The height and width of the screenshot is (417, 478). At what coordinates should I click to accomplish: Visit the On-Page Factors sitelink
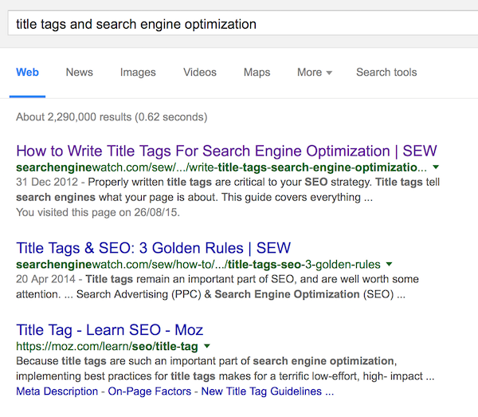coord(149,391)
